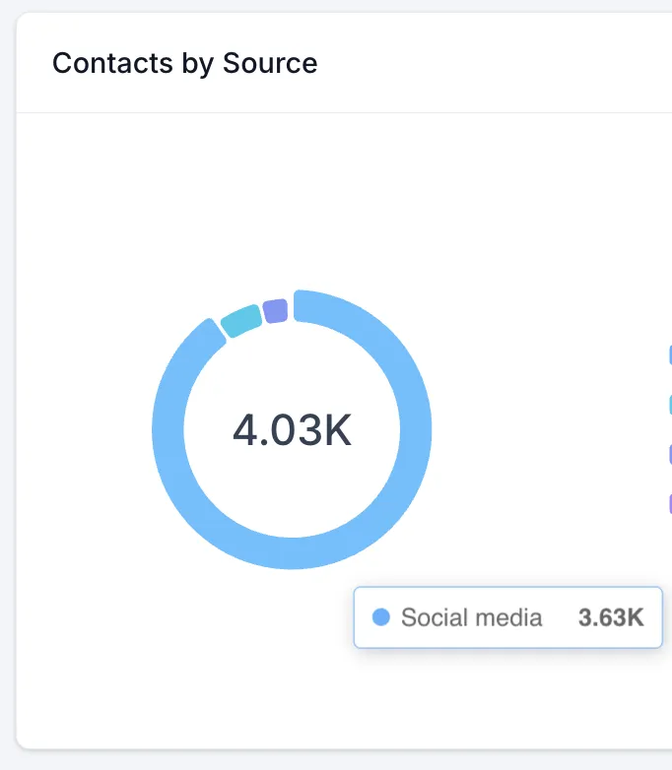Click the divider line under the card title
The height and width of the screenshot is (770, 672).
coord(335,112)
